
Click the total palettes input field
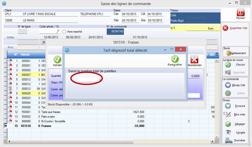89,79
